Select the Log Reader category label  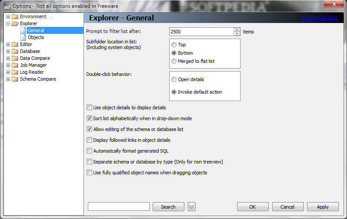tap(32, 72)
